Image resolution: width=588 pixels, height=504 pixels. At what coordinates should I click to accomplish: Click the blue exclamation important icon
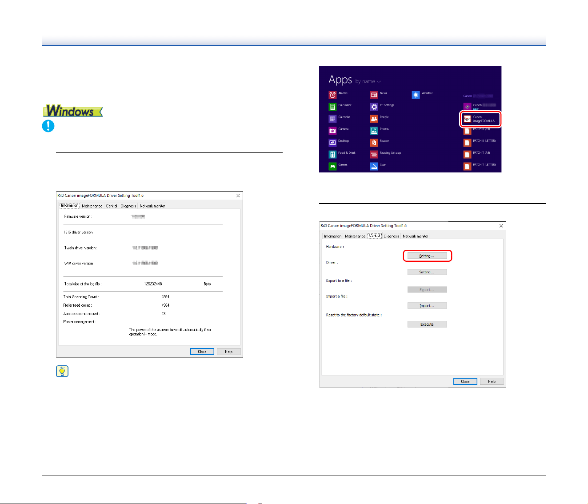(x=48, y=126)
